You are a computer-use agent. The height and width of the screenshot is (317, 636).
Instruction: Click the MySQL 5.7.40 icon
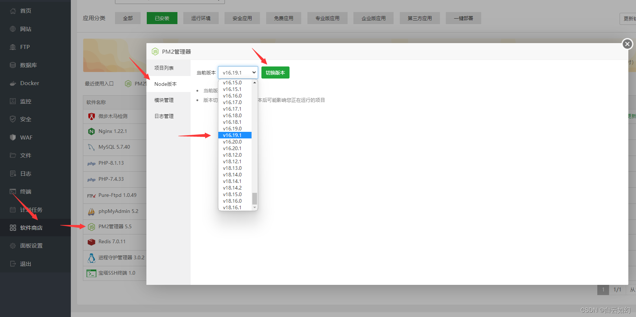tap(91, 147)
